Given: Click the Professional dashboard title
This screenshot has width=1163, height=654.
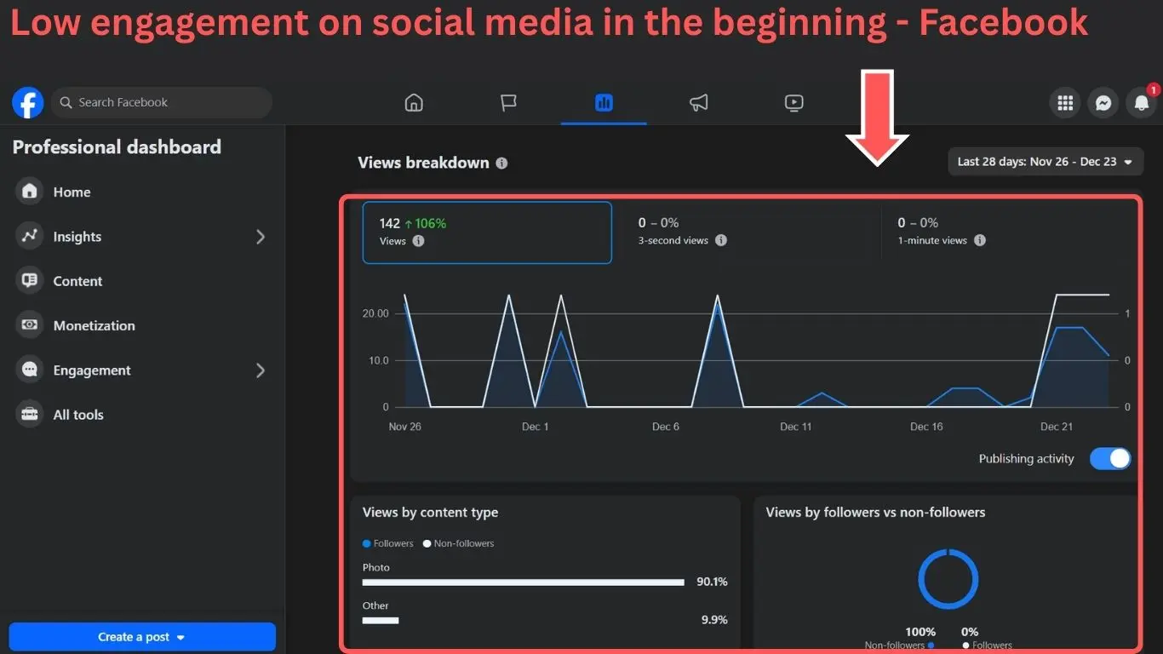Looking at the screenshot, I should (117, 147).
